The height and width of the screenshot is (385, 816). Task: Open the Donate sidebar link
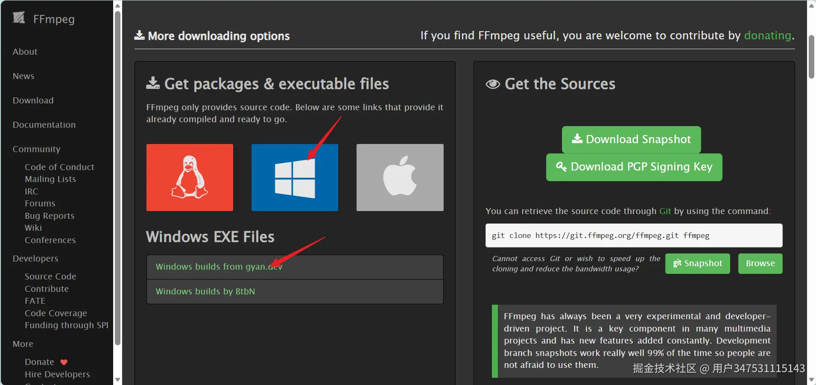[x=39, y=362]
